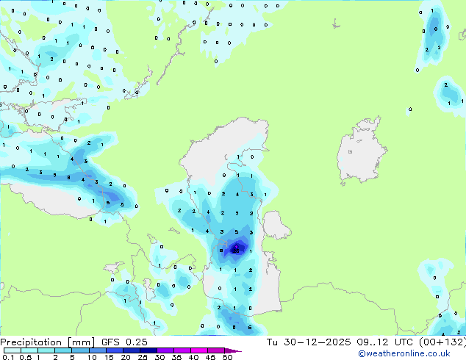The image size is (466, 360).
Task: Click the 30–35 mm purple legend box
Action: tap(165, 350)
